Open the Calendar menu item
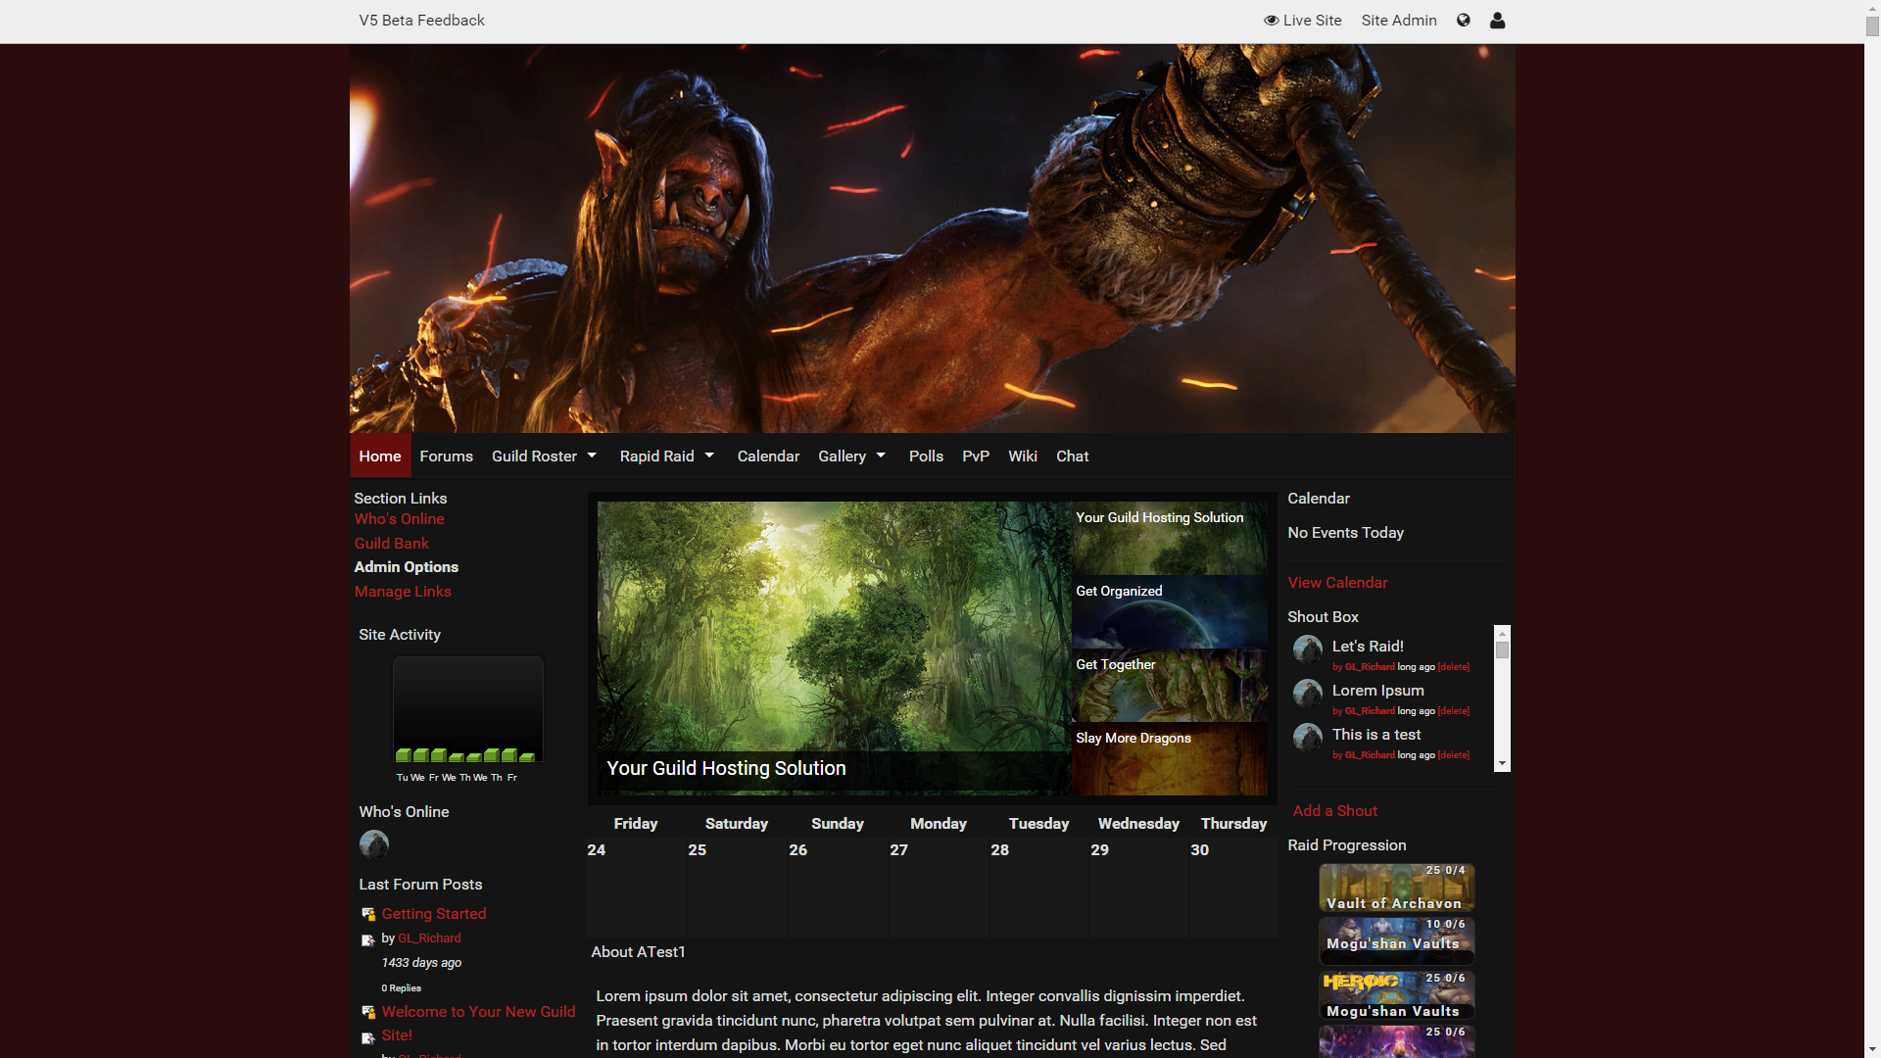This screenshot has width=1881, height=1058. click(x=768, y=456)
